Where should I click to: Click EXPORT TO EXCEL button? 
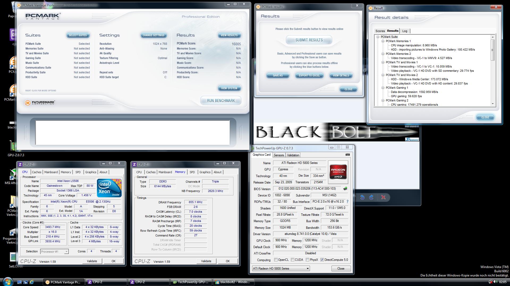point(309,75)
